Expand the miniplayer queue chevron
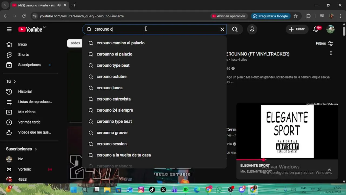 [x=329, y=170]
